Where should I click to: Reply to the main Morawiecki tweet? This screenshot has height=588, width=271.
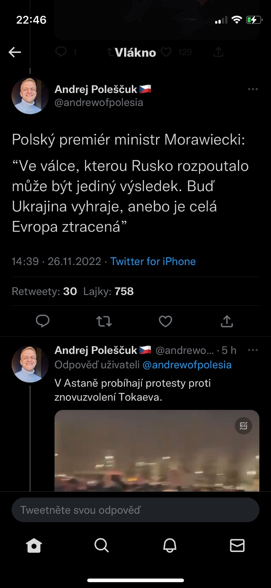[x=43, y=321]
